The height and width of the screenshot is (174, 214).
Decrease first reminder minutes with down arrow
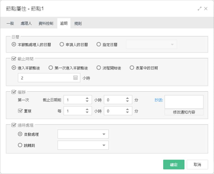[127, 101]
